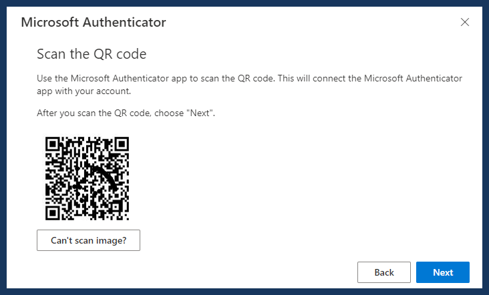Close the Microsoft Authenticator dialog
This screenshot has height=295, width=489.
[465, 22]
